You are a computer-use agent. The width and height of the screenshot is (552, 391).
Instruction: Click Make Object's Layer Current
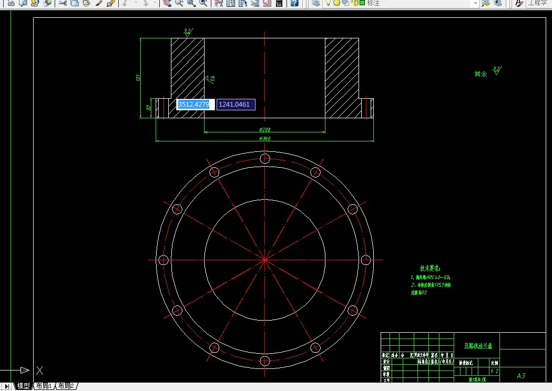tap(485, 3)
